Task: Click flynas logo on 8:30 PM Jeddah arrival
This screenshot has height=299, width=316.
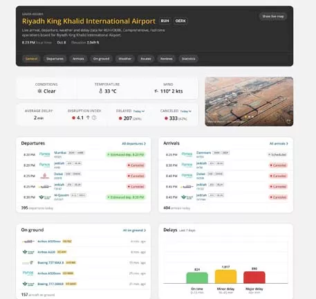Action: (x=187, y=165)
